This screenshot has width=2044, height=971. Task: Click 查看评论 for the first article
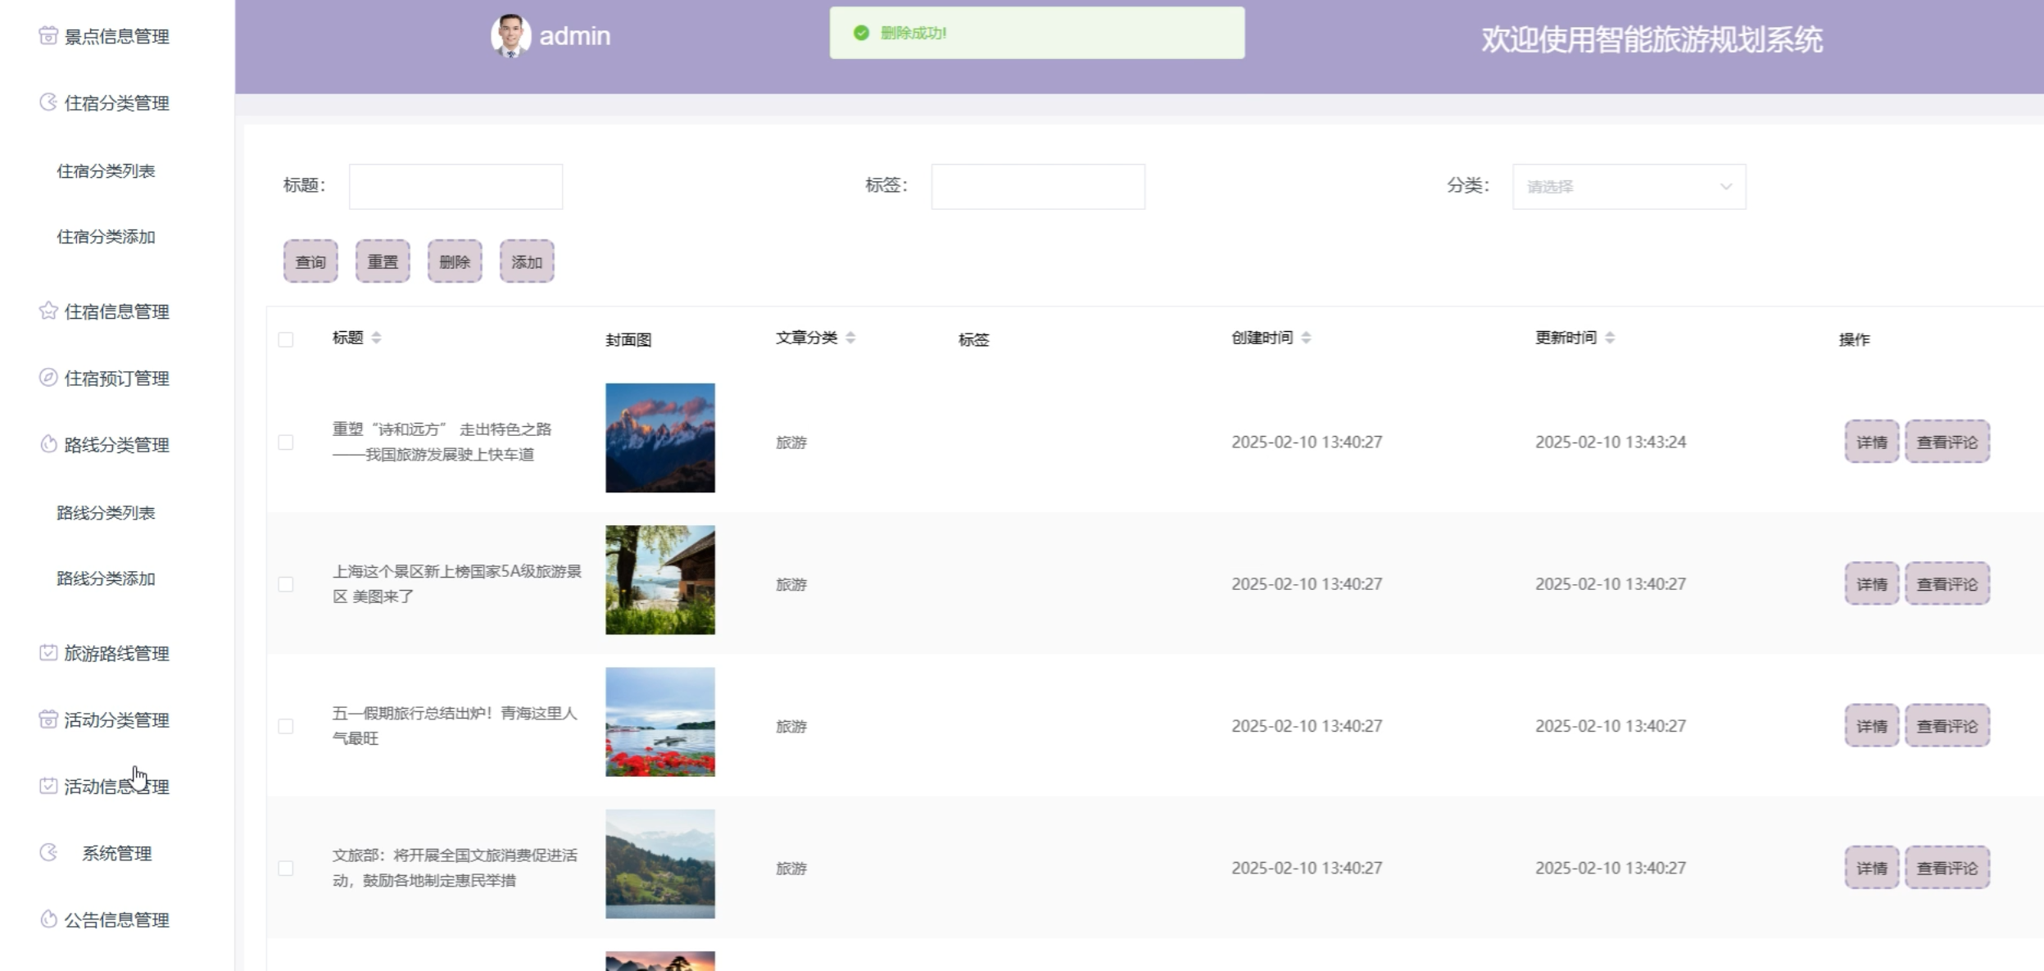coord(1947,442)
